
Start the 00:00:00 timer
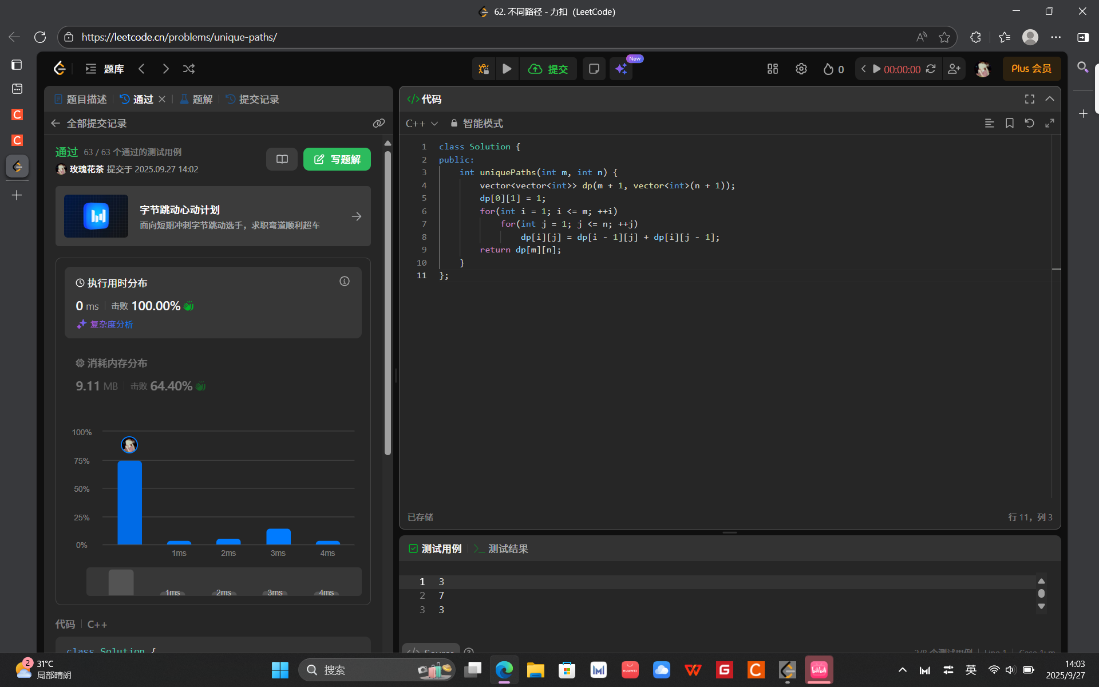(x=876, y=69)
